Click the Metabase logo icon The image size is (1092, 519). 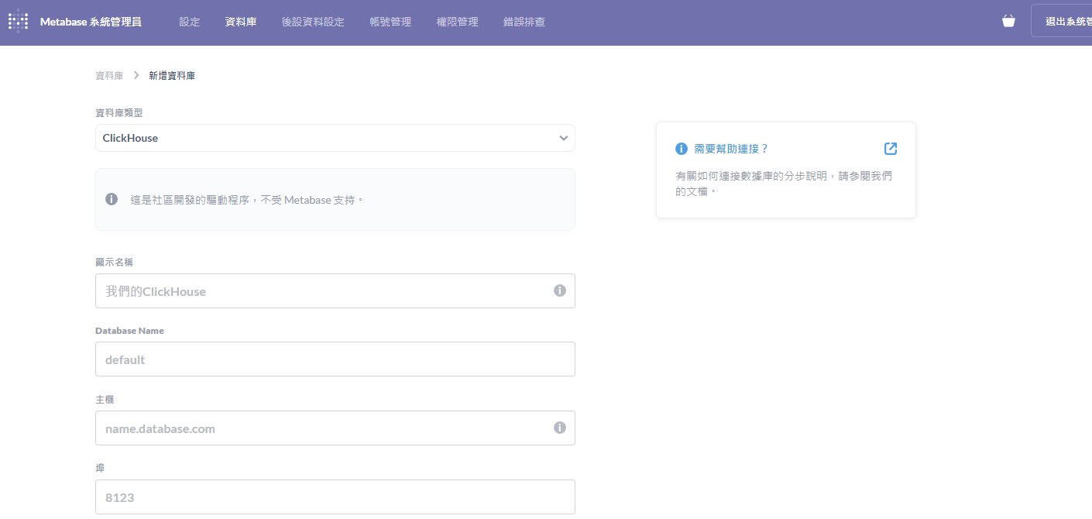pos(18,22)
